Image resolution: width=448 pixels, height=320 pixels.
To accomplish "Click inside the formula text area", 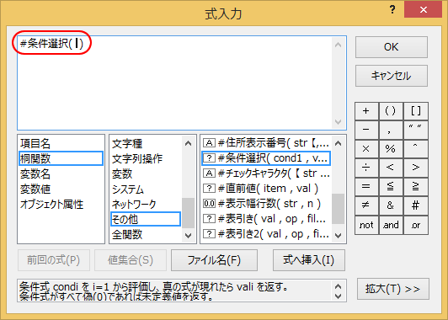I will tap(174, 83).
